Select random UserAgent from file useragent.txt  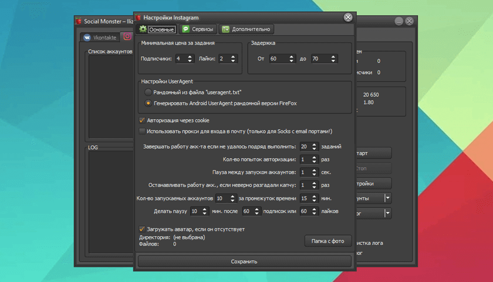pos(148,92)
